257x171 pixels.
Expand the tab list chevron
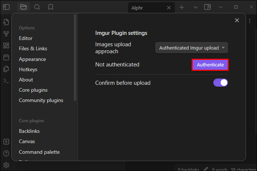click(x=195, y=7)
